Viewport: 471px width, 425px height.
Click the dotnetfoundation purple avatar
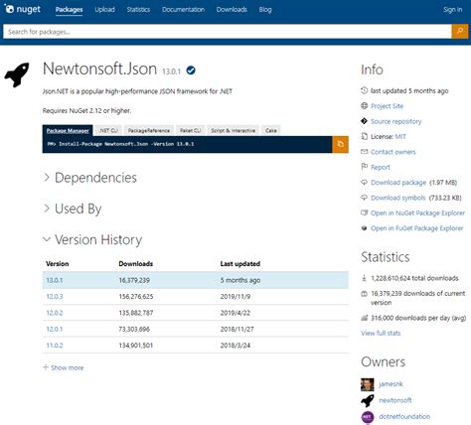(367, 417)
